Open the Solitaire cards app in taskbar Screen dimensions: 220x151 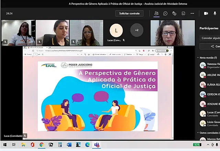coord(51,145)
